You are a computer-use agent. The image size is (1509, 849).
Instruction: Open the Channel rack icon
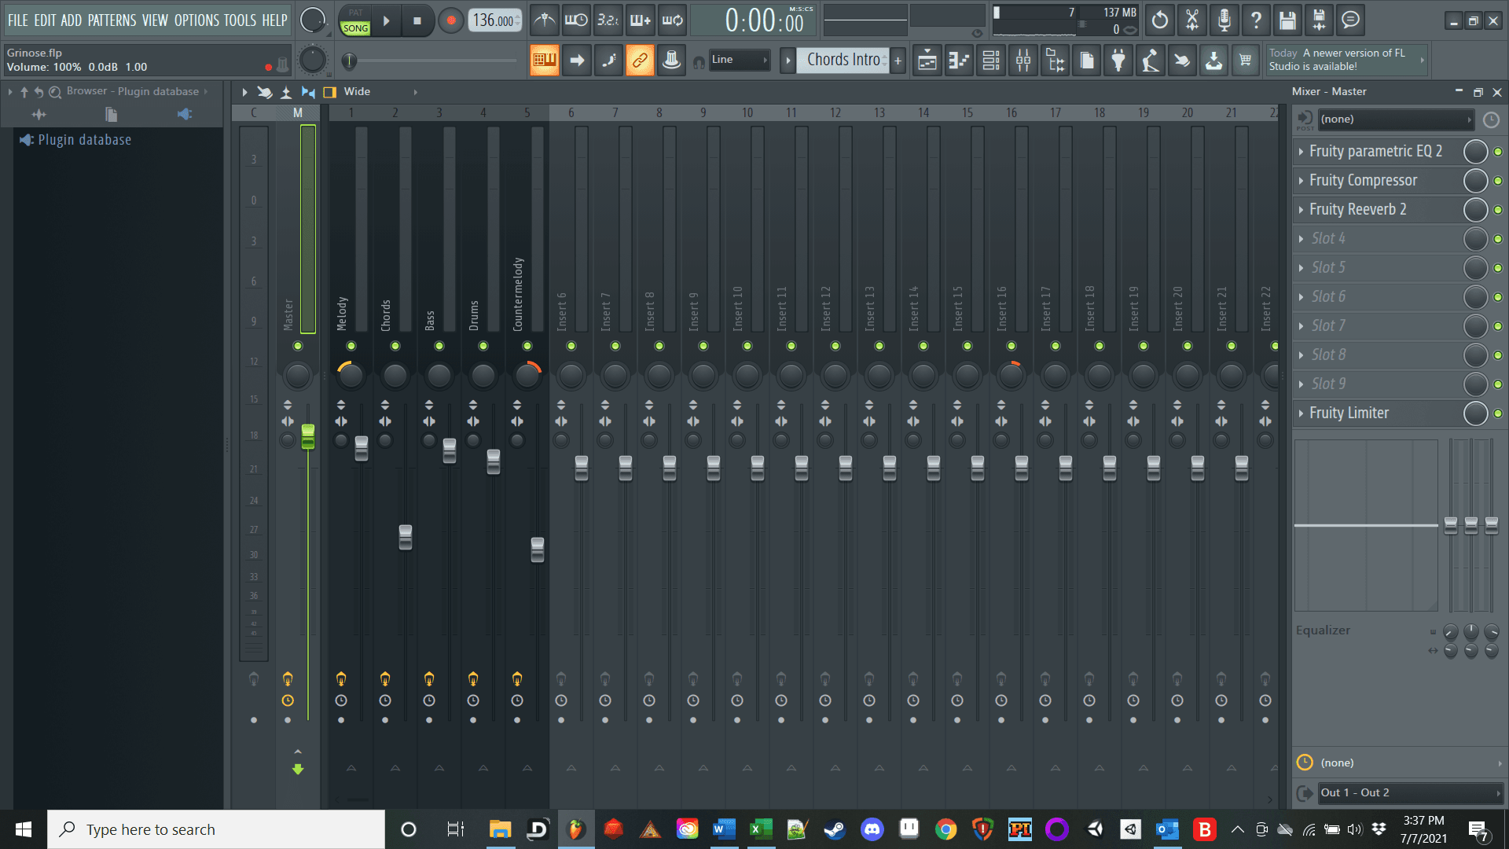pos(991,61)
